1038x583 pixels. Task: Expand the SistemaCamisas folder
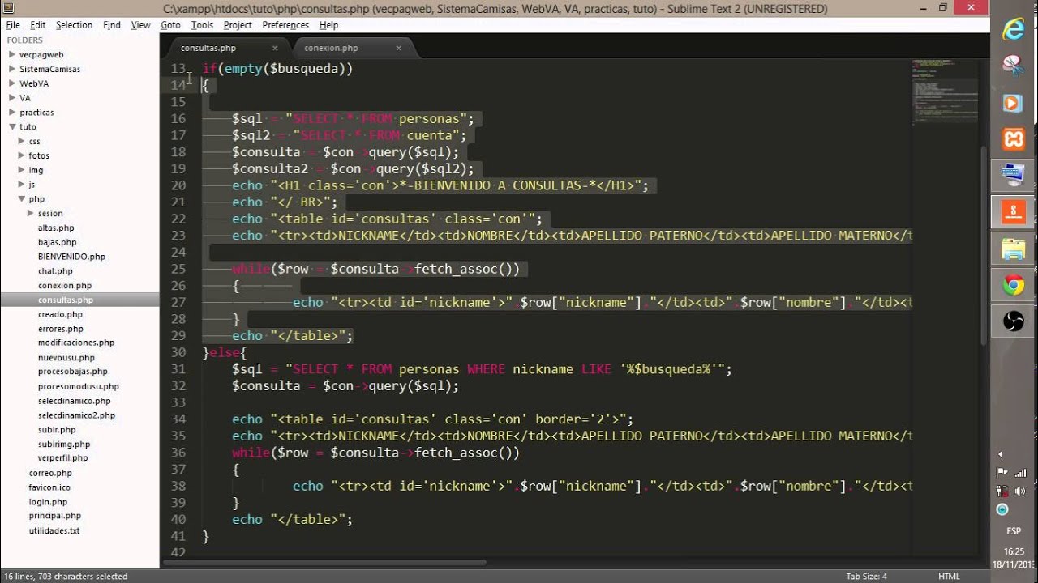pos(12,69)
